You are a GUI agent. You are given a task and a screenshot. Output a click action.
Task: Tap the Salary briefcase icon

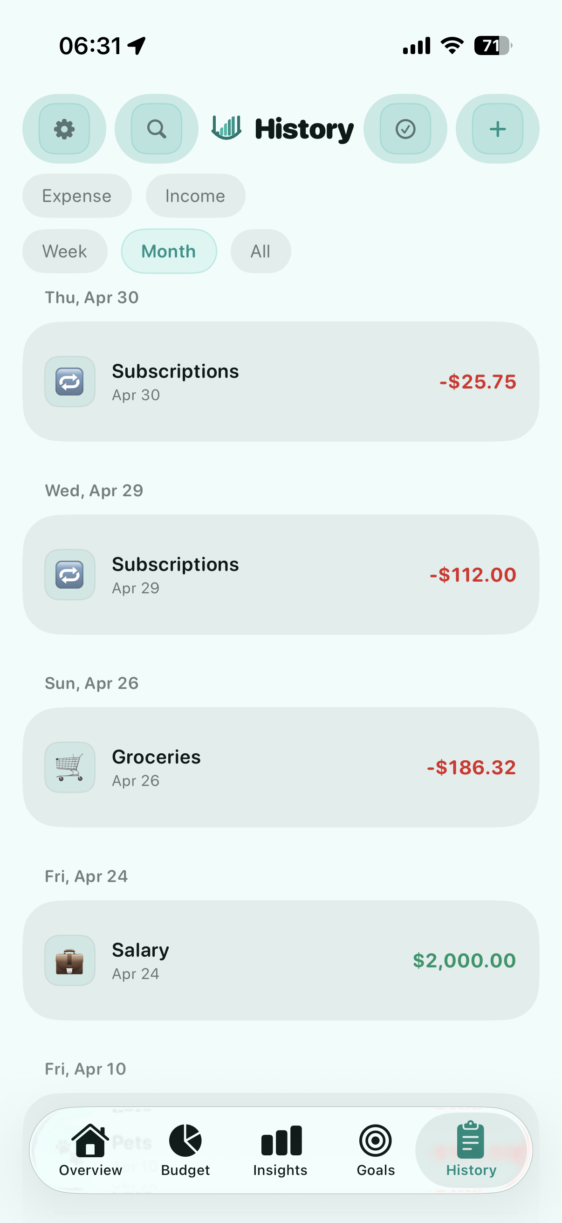(70, 960)
